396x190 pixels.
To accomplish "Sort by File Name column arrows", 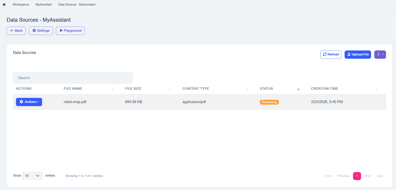I will click(x=113, y=89).
